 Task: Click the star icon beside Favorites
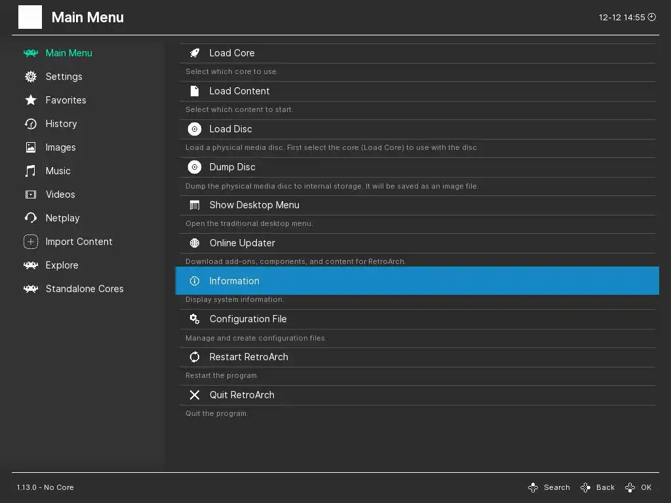31,100
